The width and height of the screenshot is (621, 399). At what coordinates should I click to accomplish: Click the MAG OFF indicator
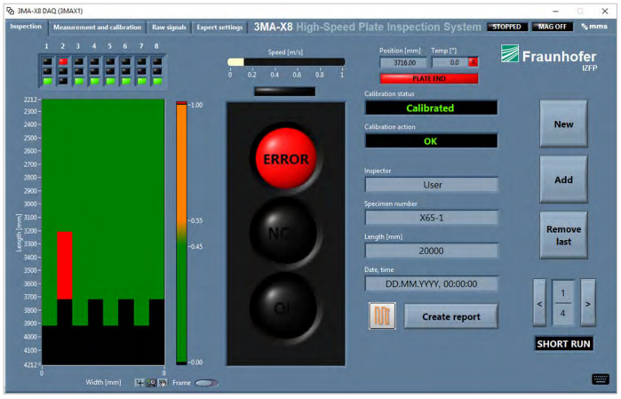[552, 27]
